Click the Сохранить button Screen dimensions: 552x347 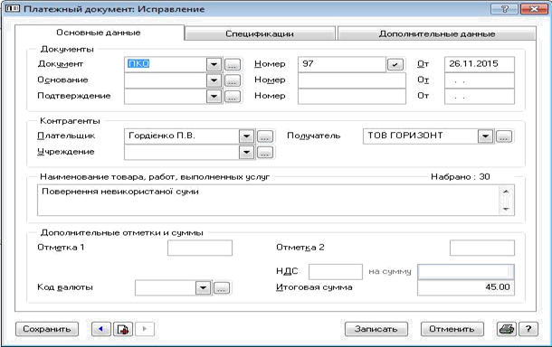[47, 330]
